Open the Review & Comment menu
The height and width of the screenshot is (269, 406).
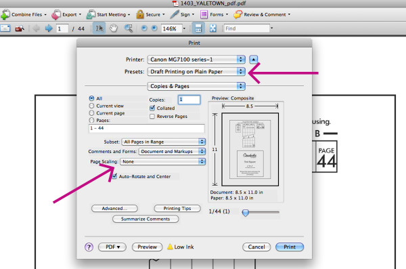(x=262, y=14)
